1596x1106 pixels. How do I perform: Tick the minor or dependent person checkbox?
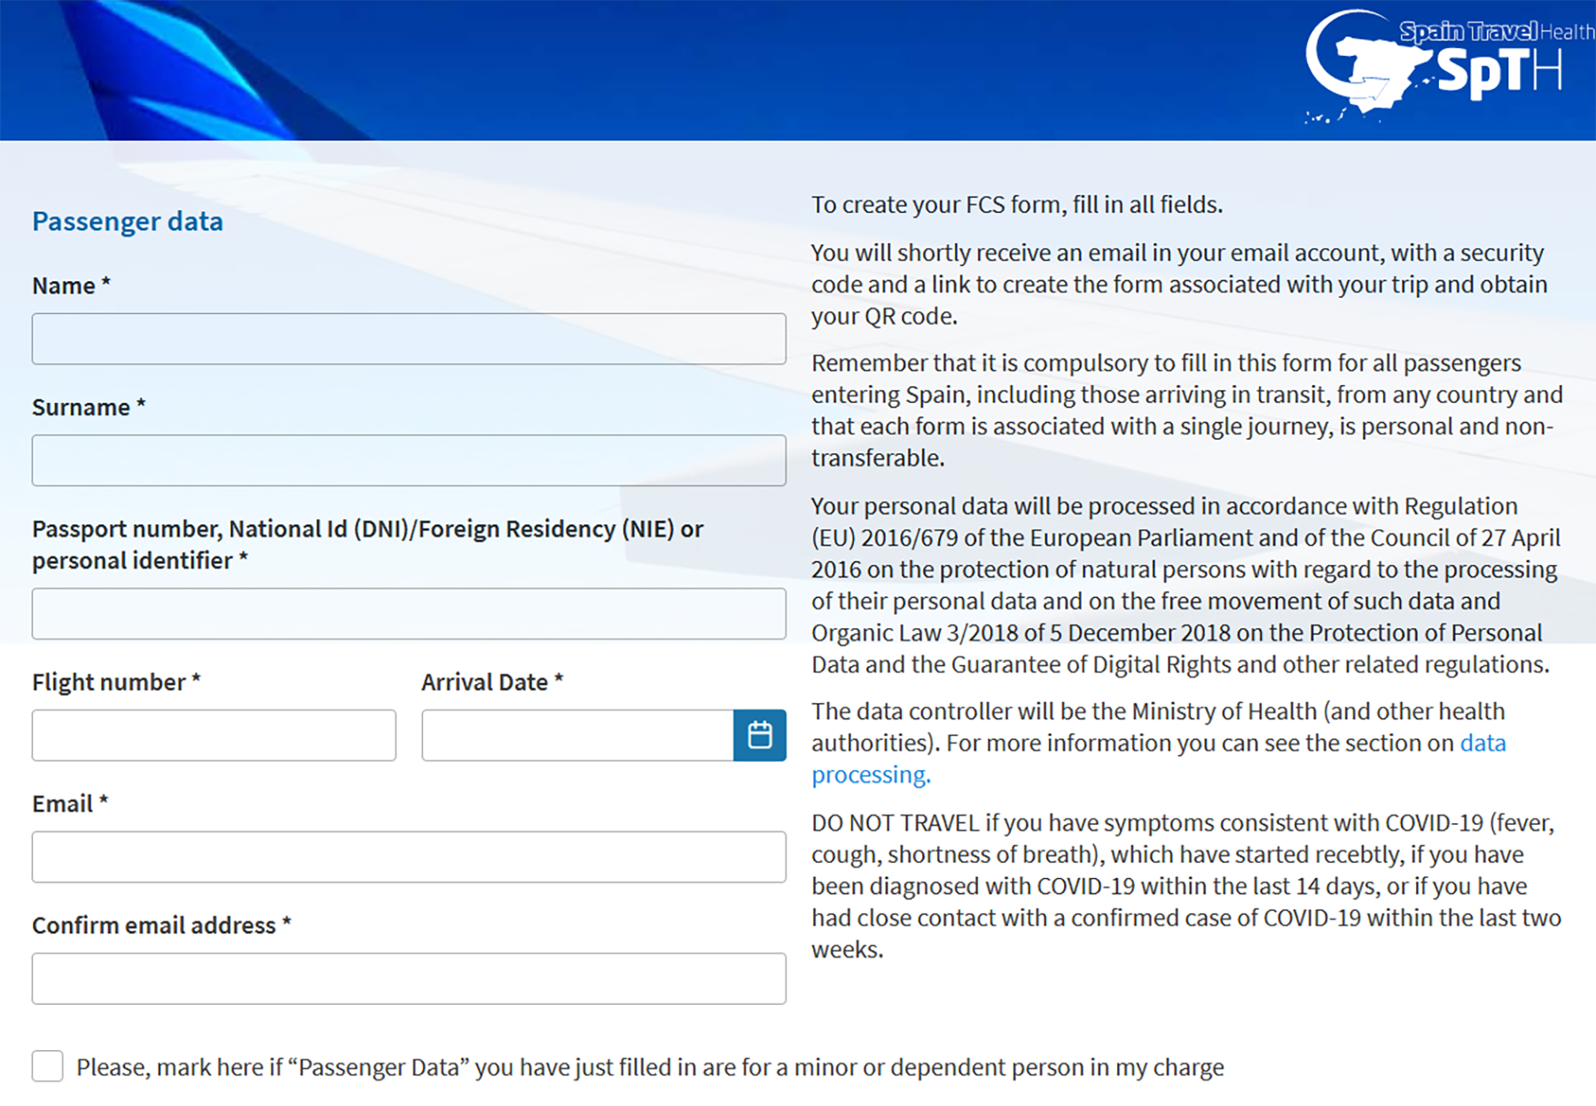(x=48, y=1066)
